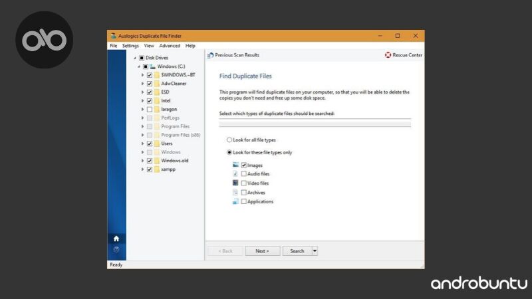Image resolution: width=532 pixels, height=299 pixels.
Task: Click the Auslogics app icon in title bar
Action: (x=113, y=36)
